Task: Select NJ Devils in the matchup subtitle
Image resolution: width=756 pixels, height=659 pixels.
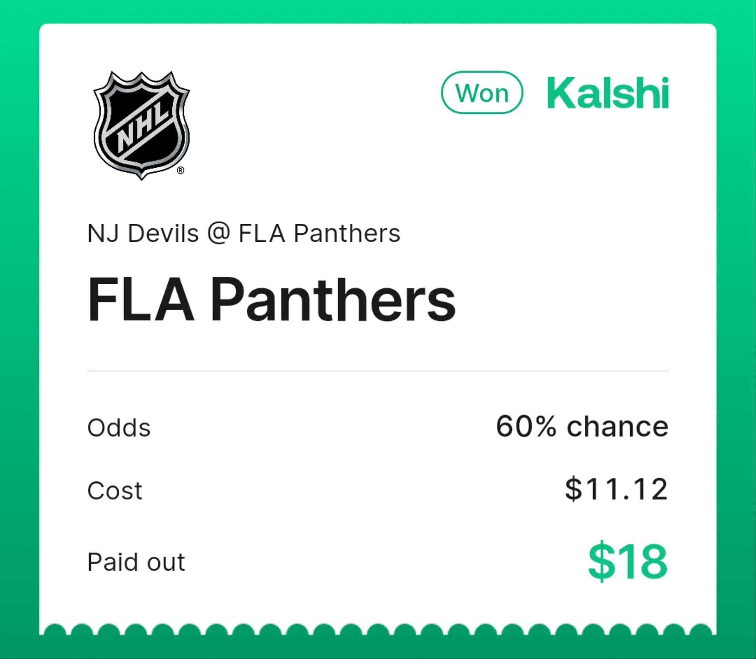Action: click(x=143, y=233)
